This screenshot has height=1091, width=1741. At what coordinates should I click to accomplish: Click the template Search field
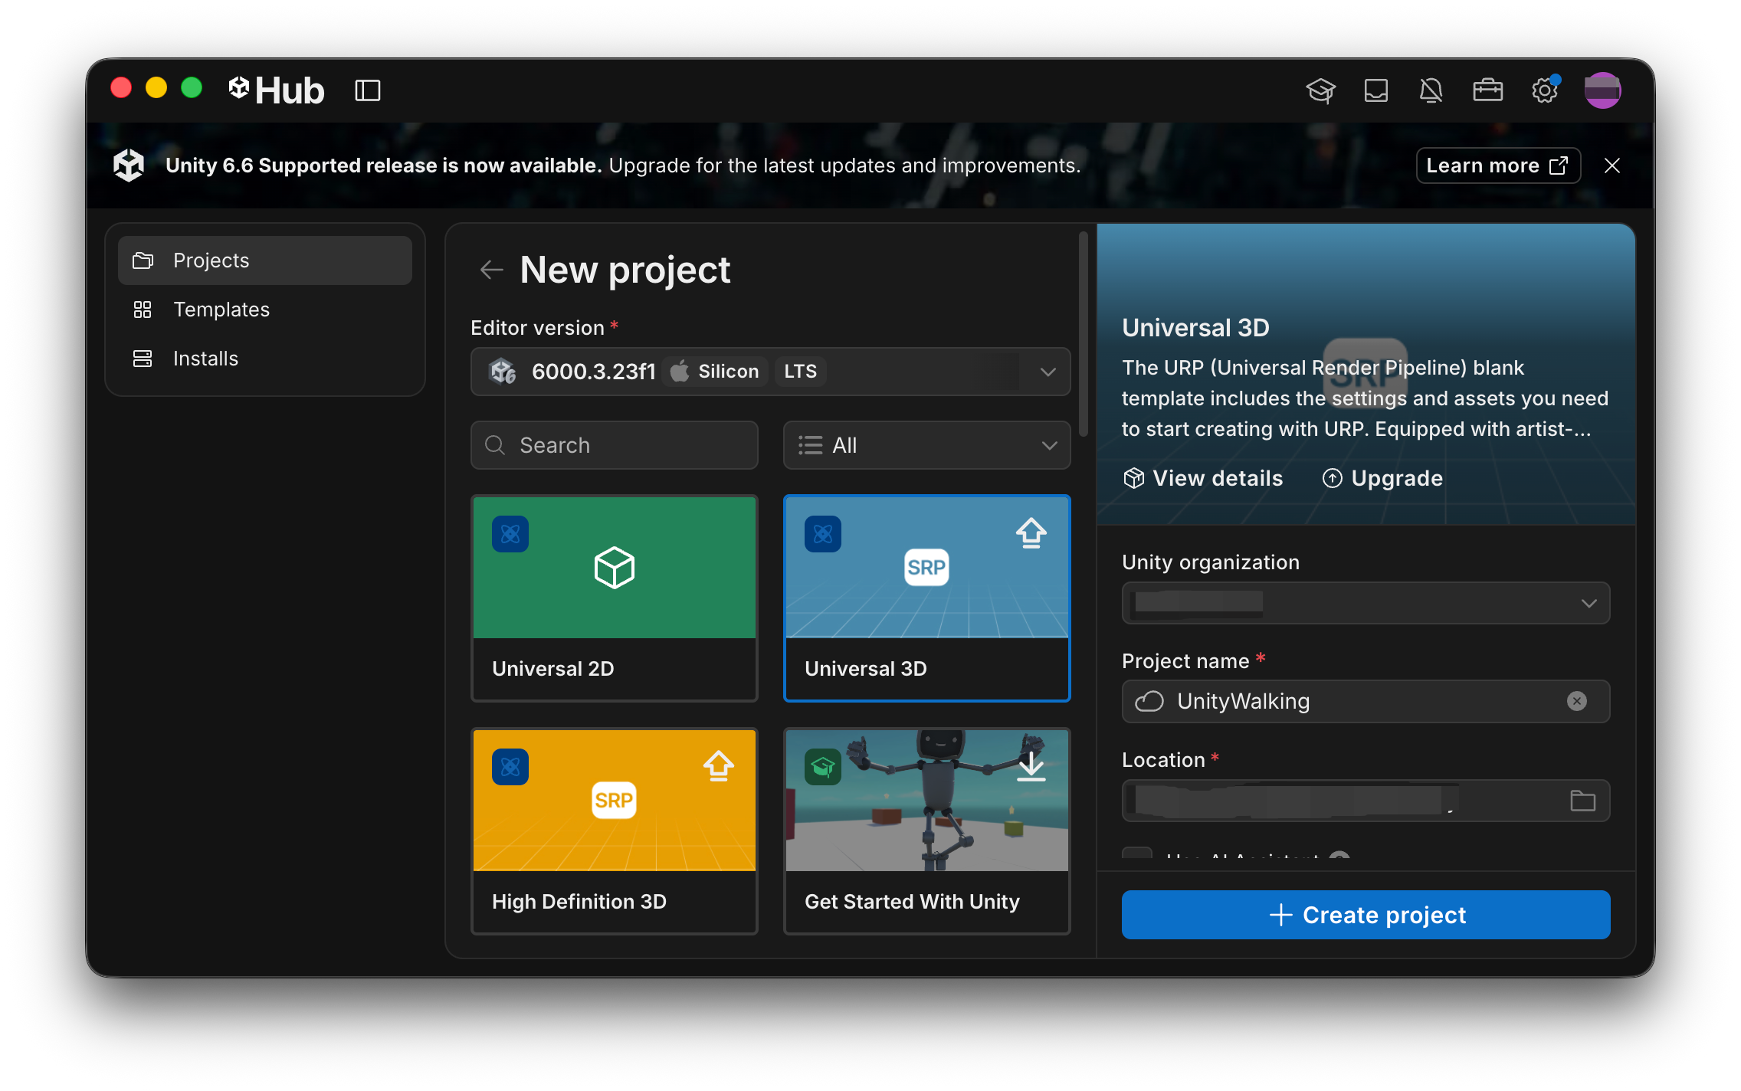614,445
